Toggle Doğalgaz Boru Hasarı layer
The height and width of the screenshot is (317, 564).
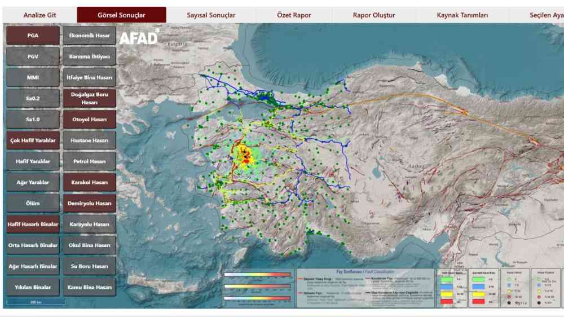pyautogui.click(x=90, y=98)
